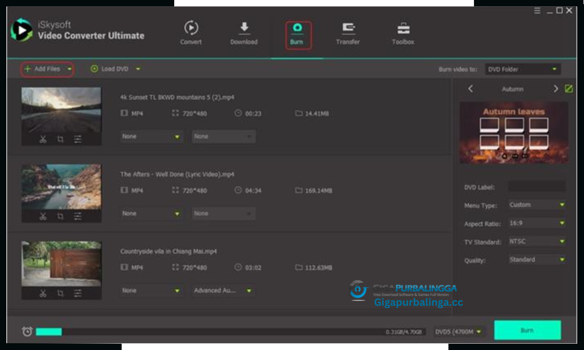Click the disc capacity progress bar

point(231,332)
